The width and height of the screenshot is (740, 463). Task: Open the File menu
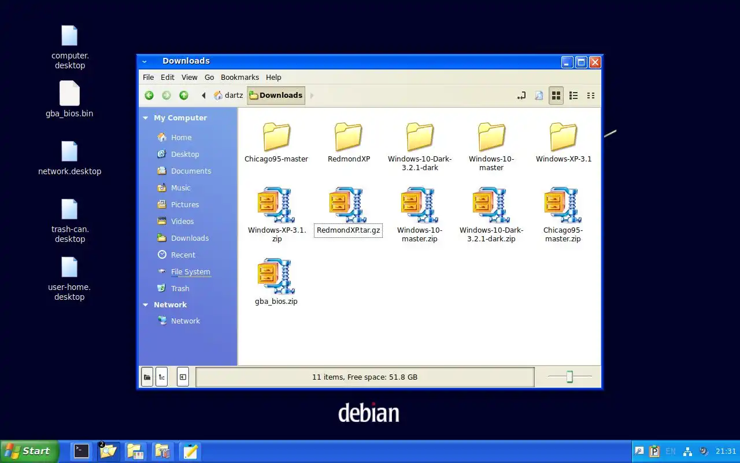tap(149, 78)
